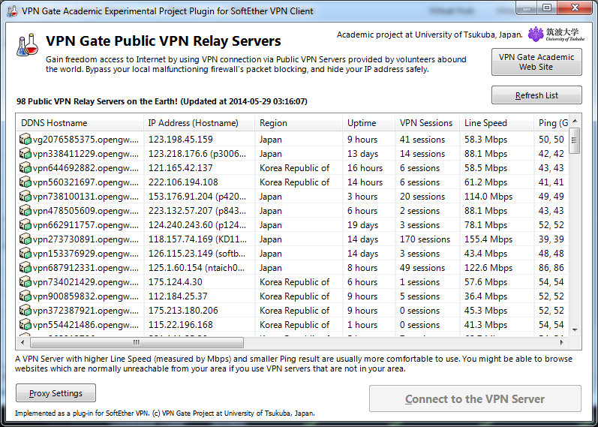This screenshot has width=598, height=427.
Task: Click server icon for vpn554421486.opengw
Action: click(26, 325)
